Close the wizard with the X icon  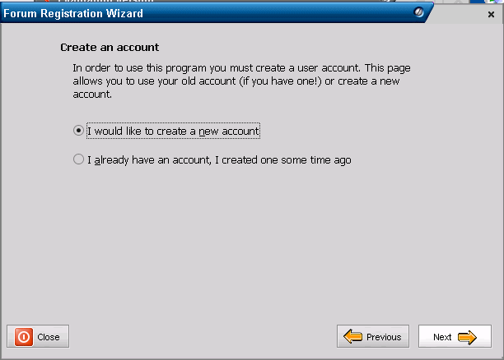491,15
